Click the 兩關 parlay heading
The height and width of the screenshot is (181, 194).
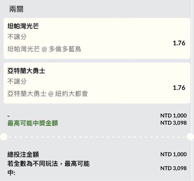click(16, 9)
